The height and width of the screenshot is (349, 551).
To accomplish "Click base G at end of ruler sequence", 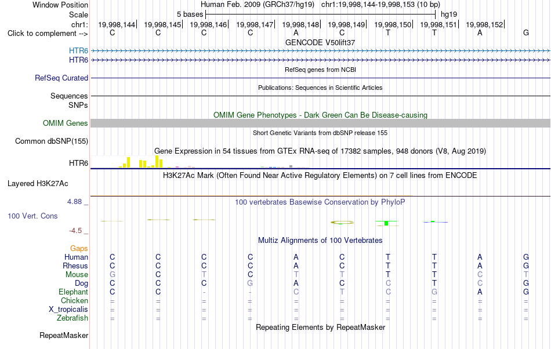I will [x=525, y=32].
